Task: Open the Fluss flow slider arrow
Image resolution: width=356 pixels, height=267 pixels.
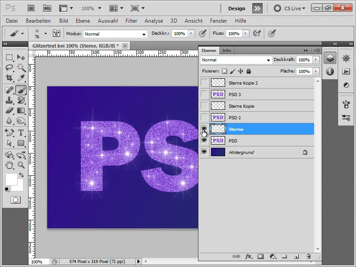Action: [x=245, y=34]
